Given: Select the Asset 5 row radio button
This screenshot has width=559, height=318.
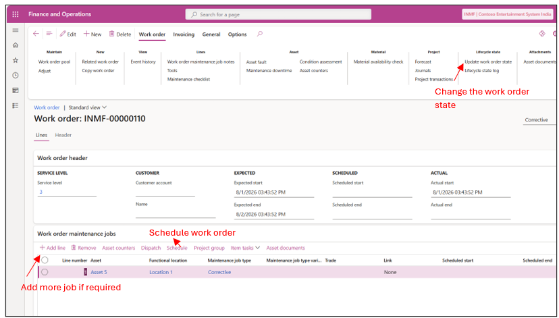Looking at the screenshot, I should pos(45,272).
